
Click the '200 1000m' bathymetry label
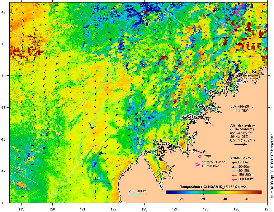(137, 191)
